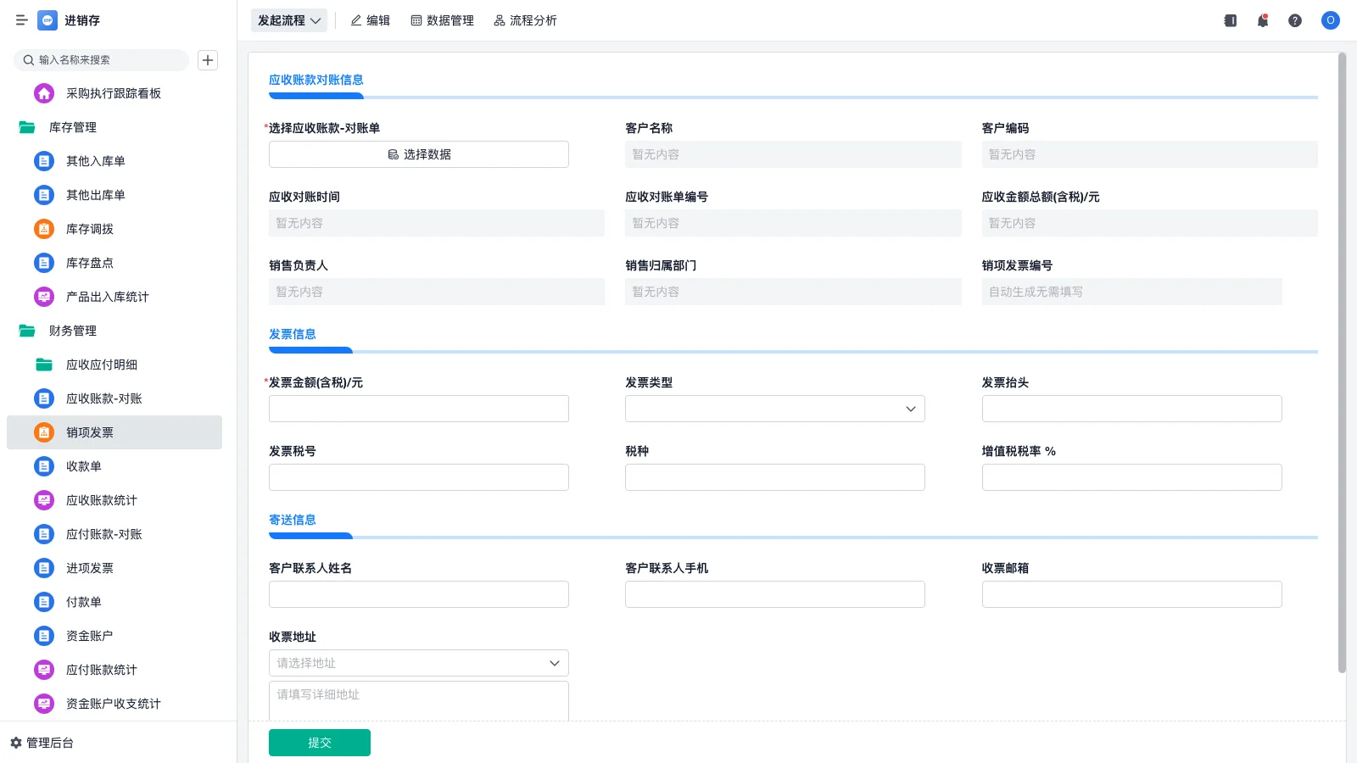
Task: Click the 发票信息 section header
Action: coord(293,334)
